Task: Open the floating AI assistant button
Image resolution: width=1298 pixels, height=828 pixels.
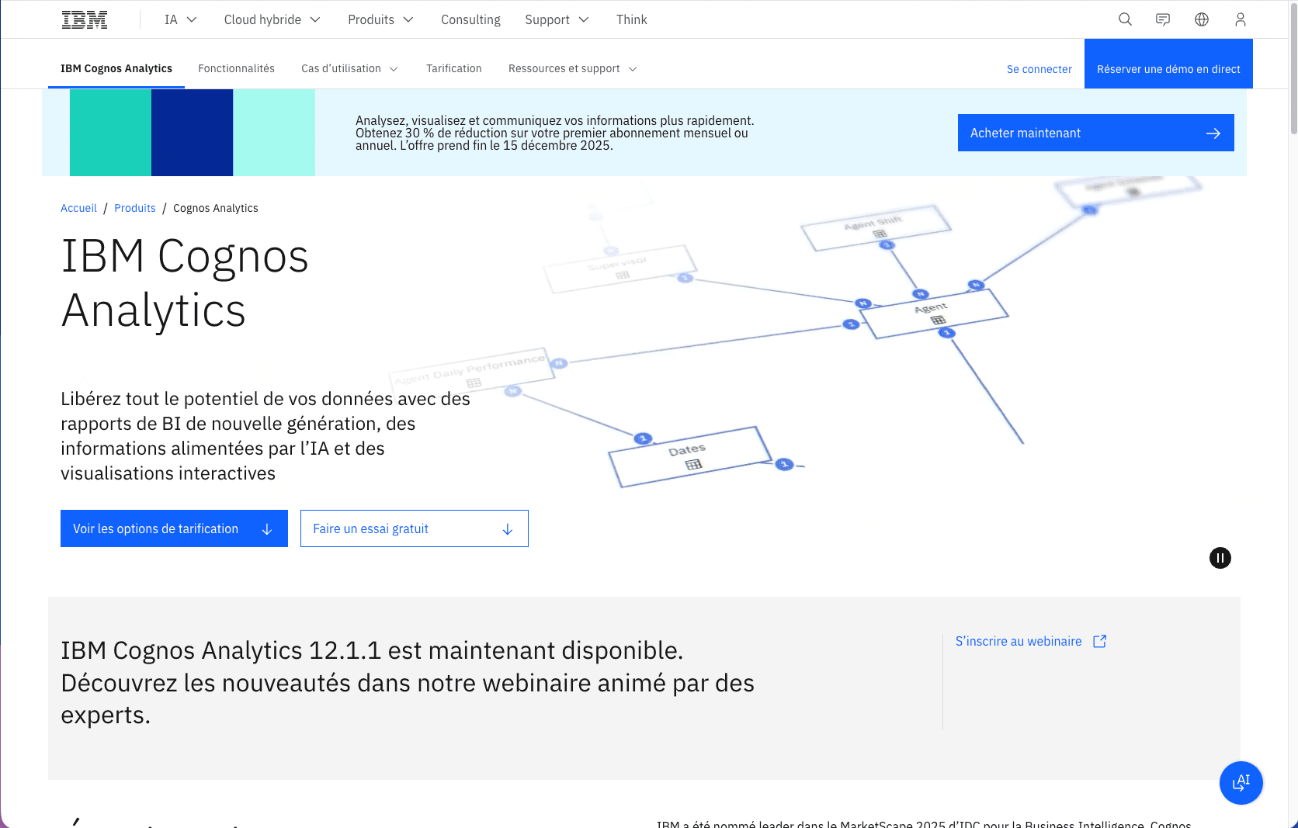Action: click(1241, 783)
